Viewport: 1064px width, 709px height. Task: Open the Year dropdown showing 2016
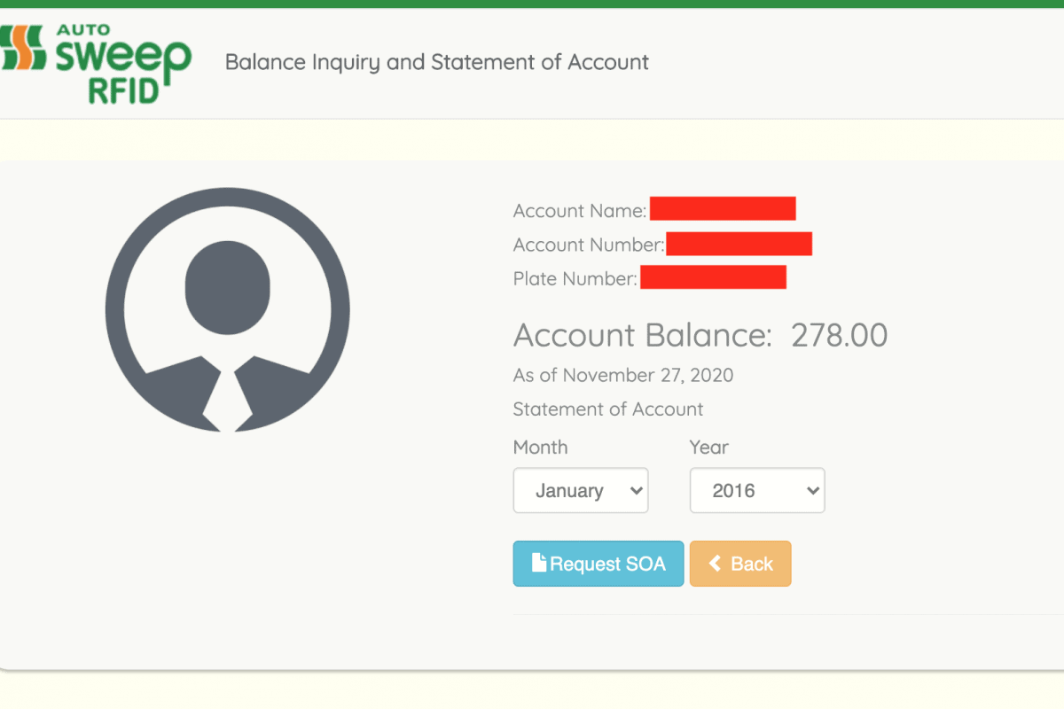756,491
